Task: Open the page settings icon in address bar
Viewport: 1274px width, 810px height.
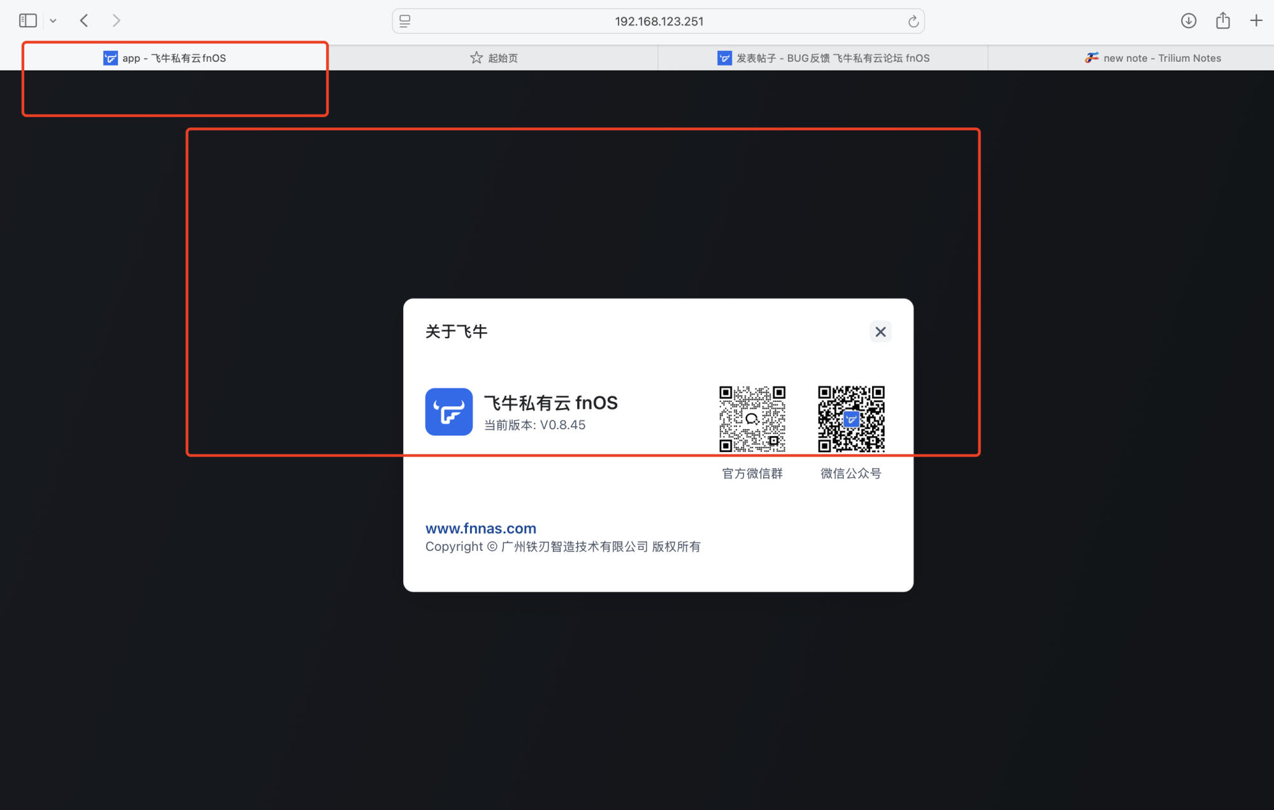Action: pyautogui.click(x=405, y=21)
